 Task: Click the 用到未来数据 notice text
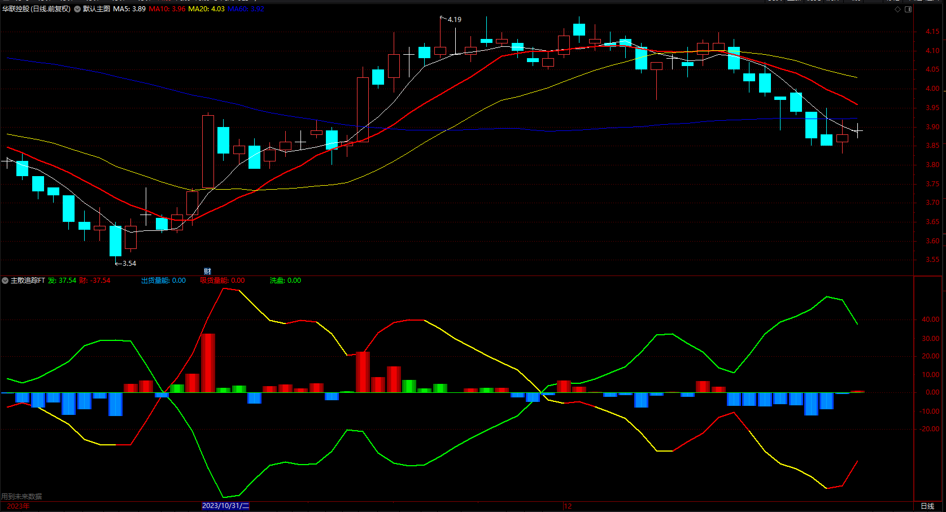click(x=21, y=497)
